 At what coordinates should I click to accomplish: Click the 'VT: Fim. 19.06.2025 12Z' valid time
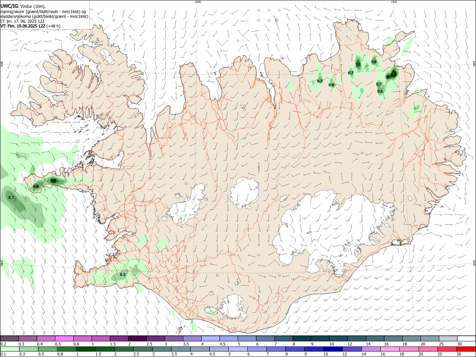click(x=23, y=26)
